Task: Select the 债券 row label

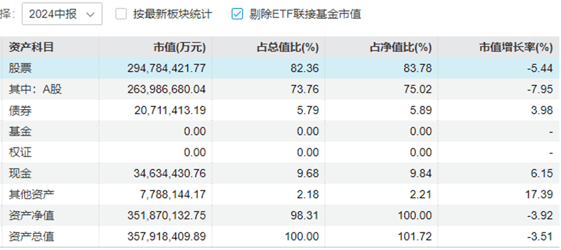Action: pyautogui.click(x=20, y=110)
